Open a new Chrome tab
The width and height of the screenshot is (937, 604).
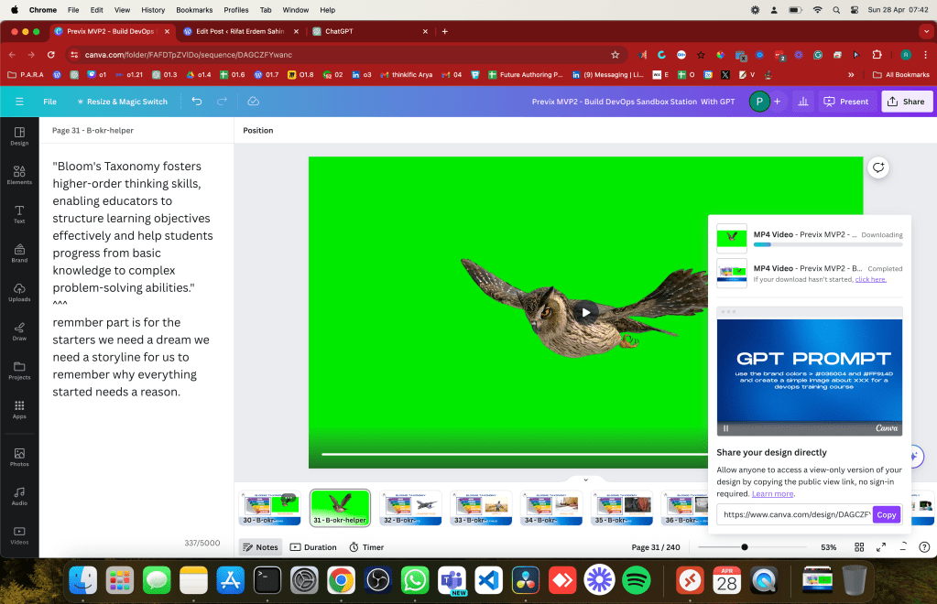[444, 31]
